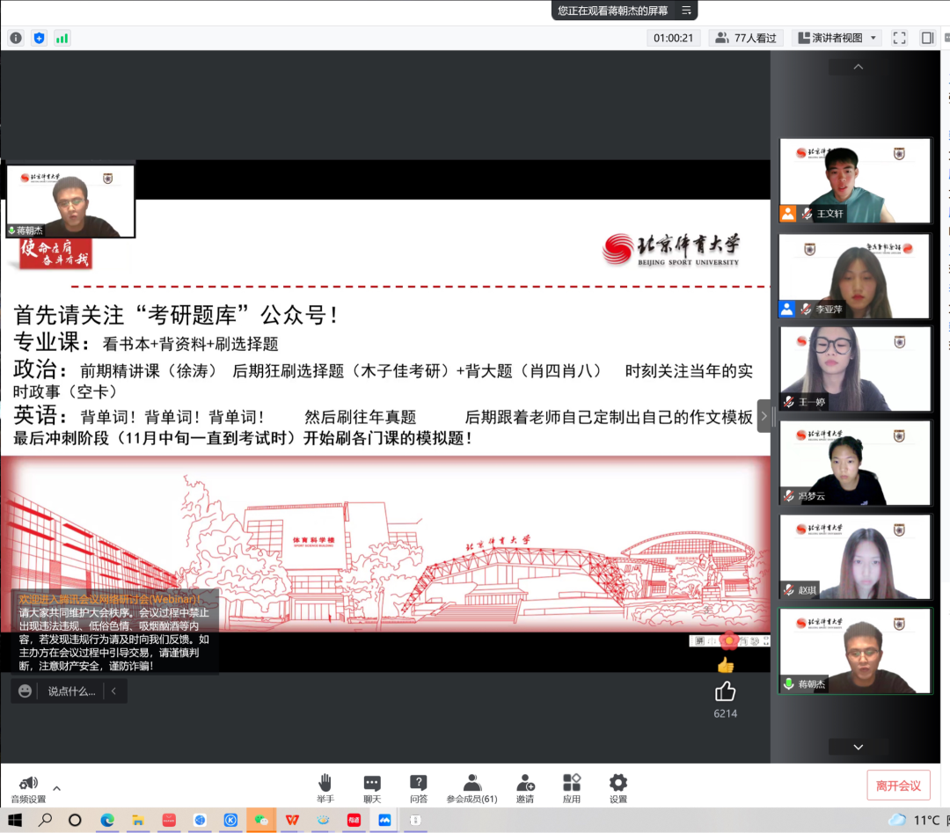Screen dimensions: 950x833
Task: Click the 您正在观看蒋朝杰的屏幕 banner
Action: tap(612, 11)
